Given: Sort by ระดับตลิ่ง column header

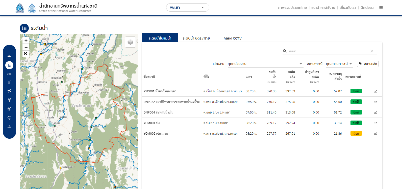Looking at the screenshot, I should point(291,77).
